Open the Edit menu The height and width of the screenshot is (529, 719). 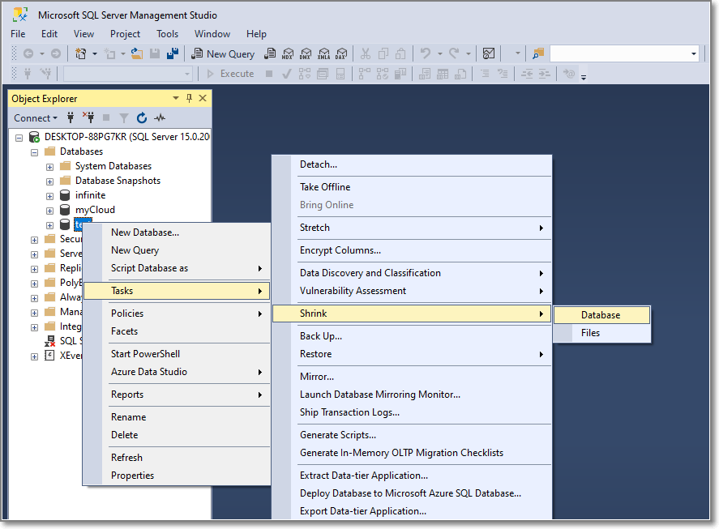coord(49,34)
